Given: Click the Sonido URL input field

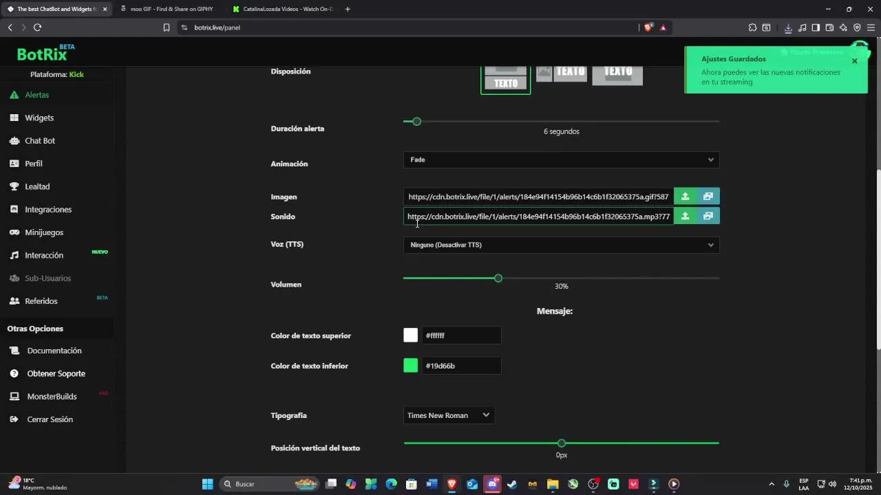Looking at the screenshot, I should click(538, 217).
